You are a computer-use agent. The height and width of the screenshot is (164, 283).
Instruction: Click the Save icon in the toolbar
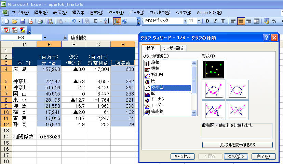coord(22,21)
